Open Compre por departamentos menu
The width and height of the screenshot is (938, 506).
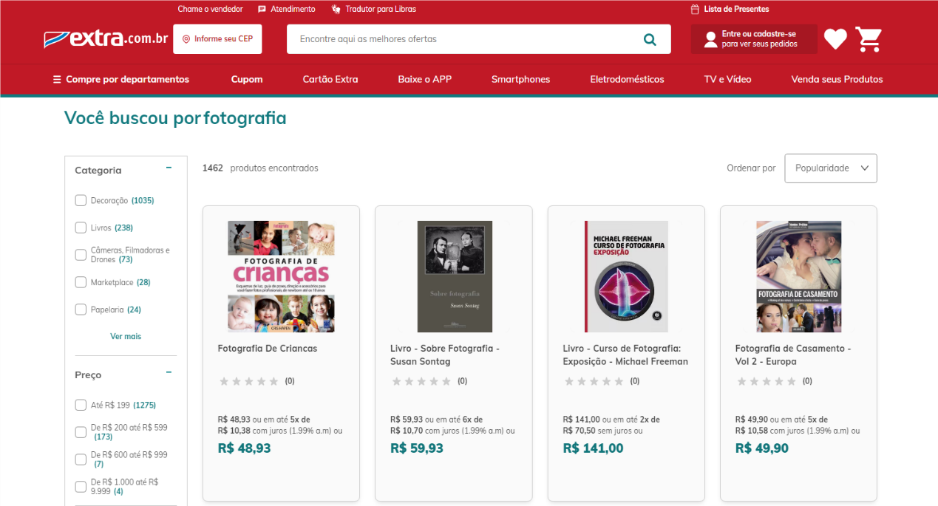point(120,79)
